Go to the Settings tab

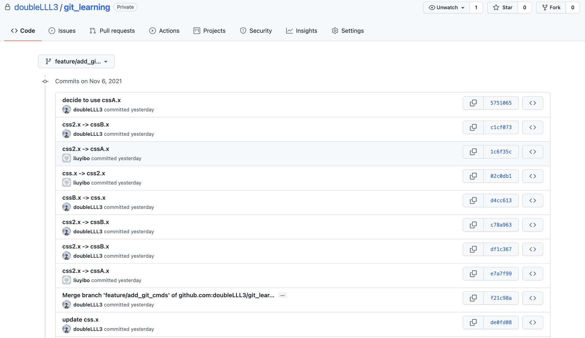(348, 31)
